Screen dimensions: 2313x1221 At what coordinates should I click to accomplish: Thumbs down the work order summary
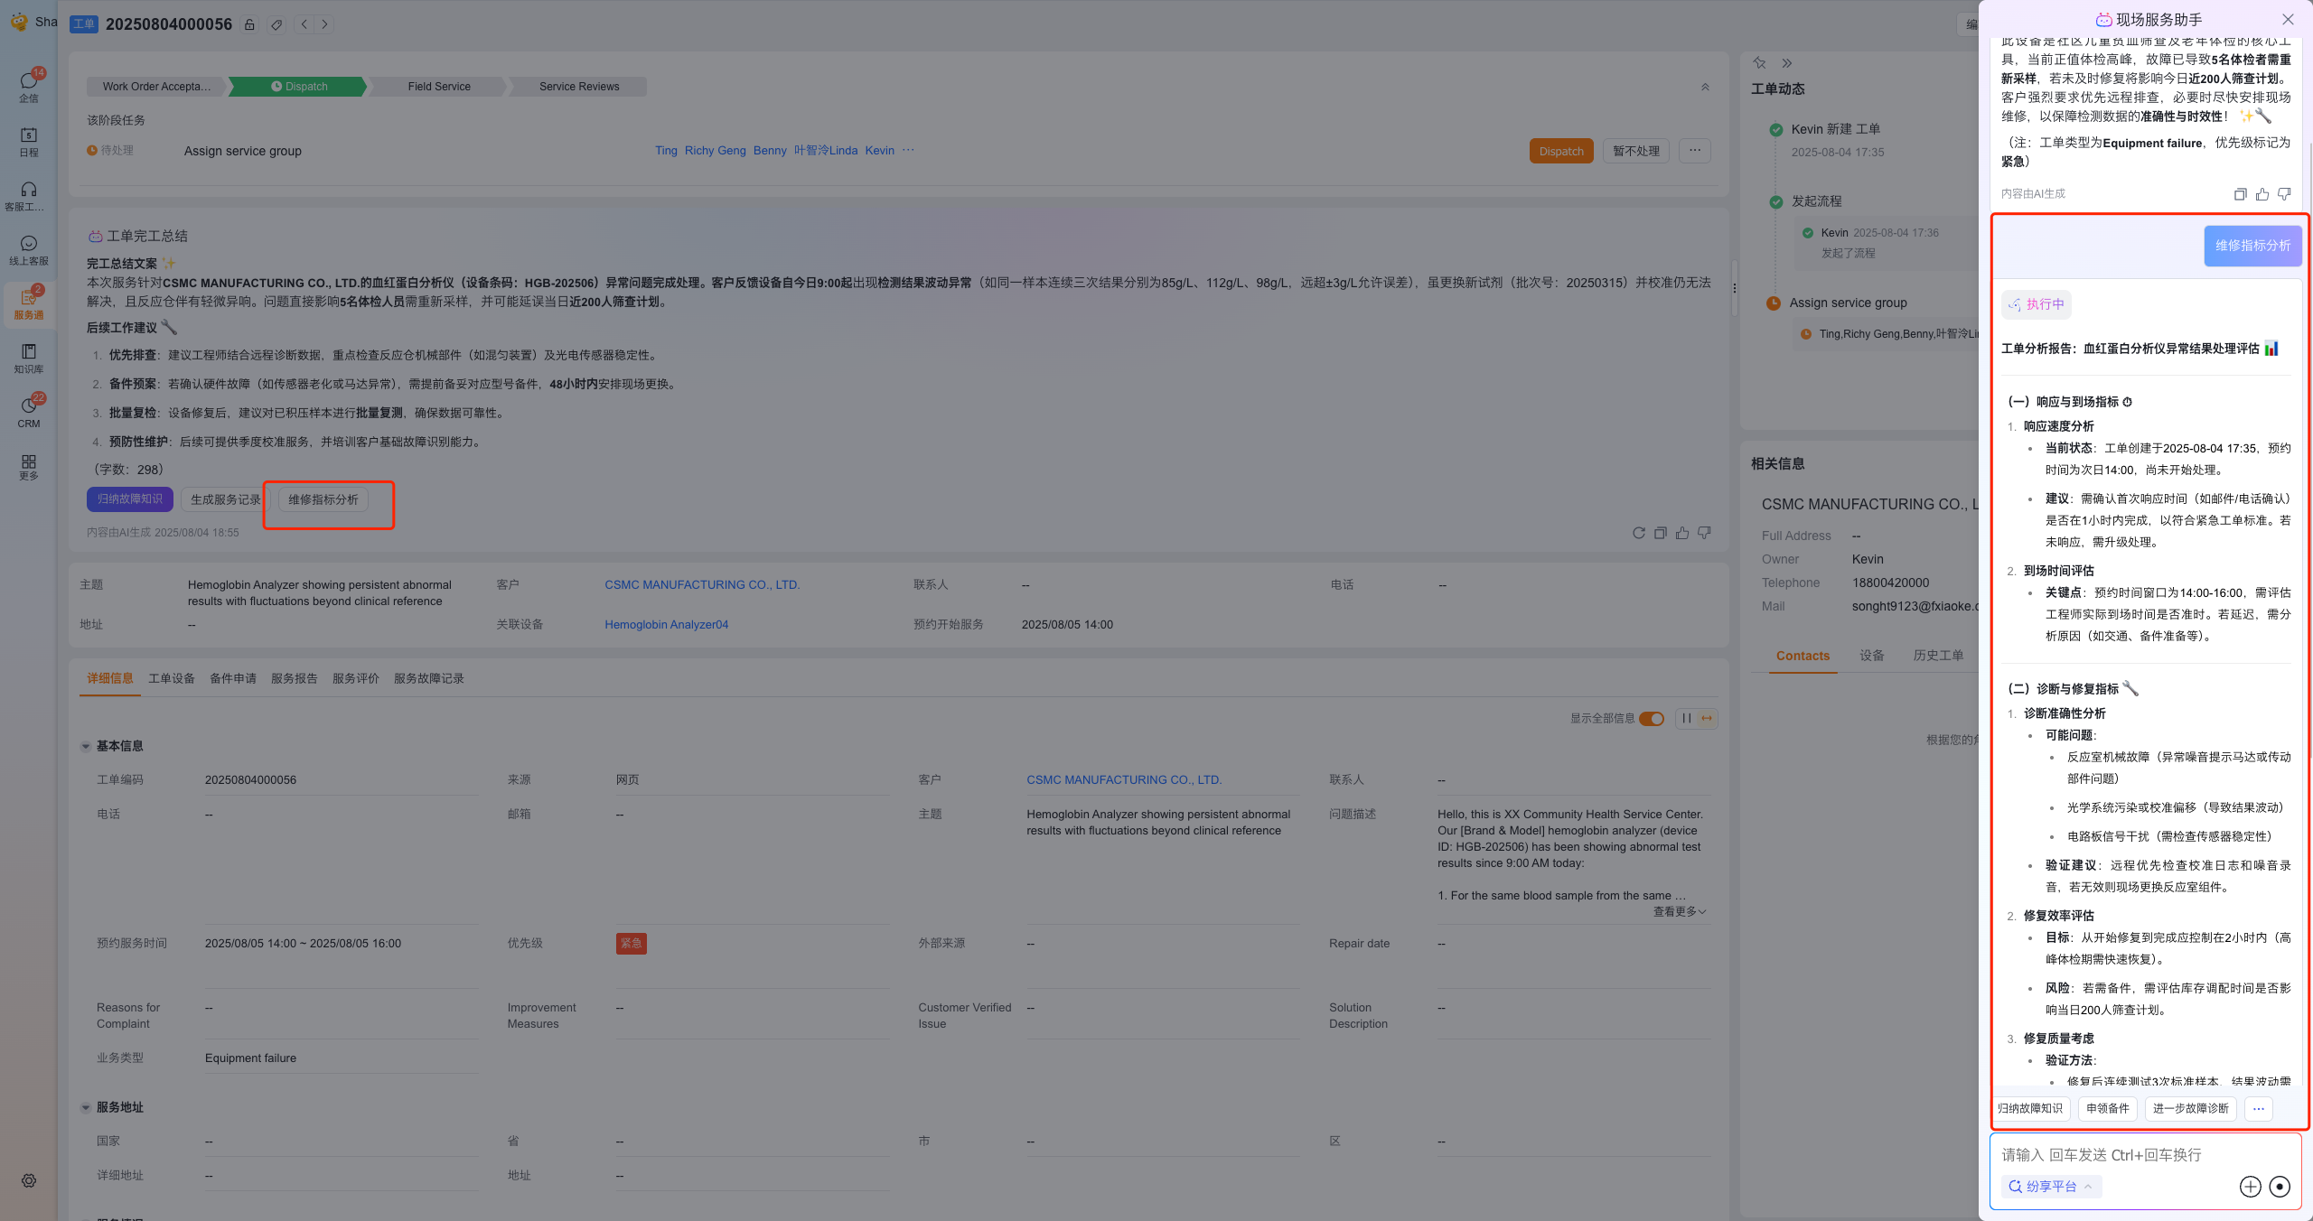click(x=1704, y=533)
